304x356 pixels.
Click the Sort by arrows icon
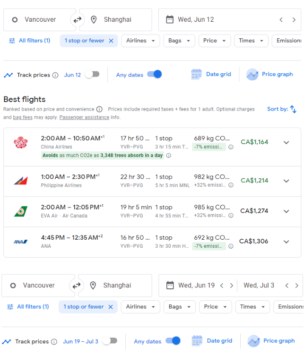(x=293, y=109)
